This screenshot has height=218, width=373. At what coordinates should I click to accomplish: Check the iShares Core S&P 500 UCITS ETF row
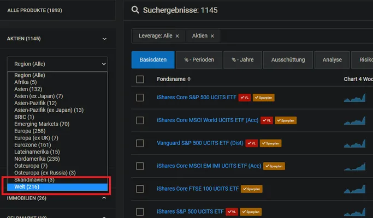[140, 98]
